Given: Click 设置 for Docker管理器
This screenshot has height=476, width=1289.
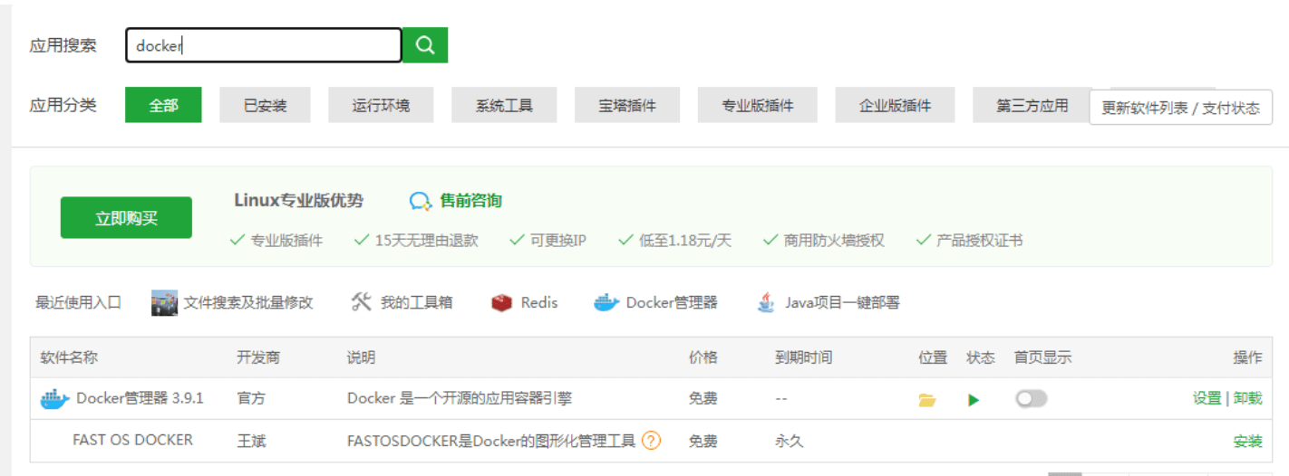Looking at the screenshot, I should (x=1207, y=398).
